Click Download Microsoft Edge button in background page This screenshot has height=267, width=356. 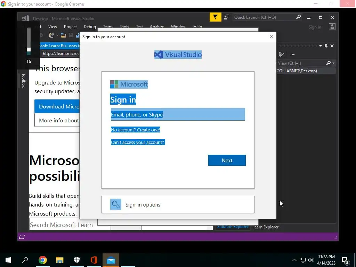click(57, 106)
